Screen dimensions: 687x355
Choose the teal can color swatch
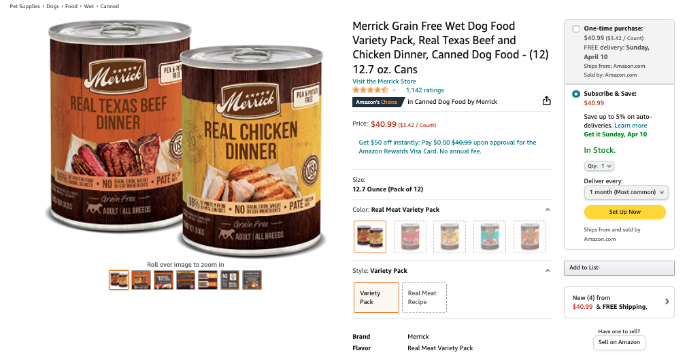click(x=490, y=237)
